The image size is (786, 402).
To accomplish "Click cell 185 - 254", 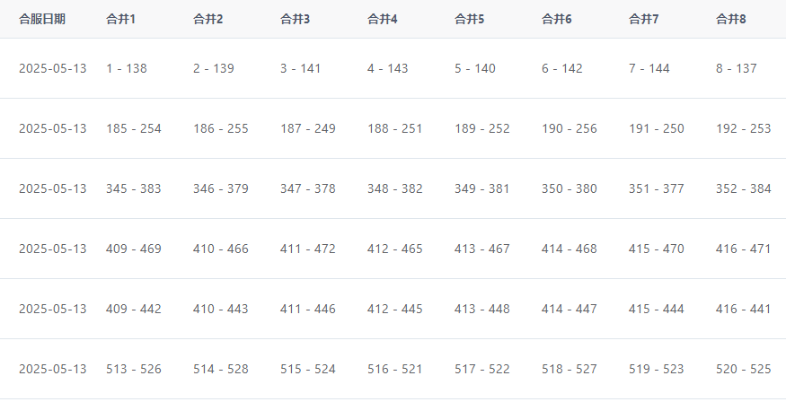I will pyautogui.click(x=134, y=128).
